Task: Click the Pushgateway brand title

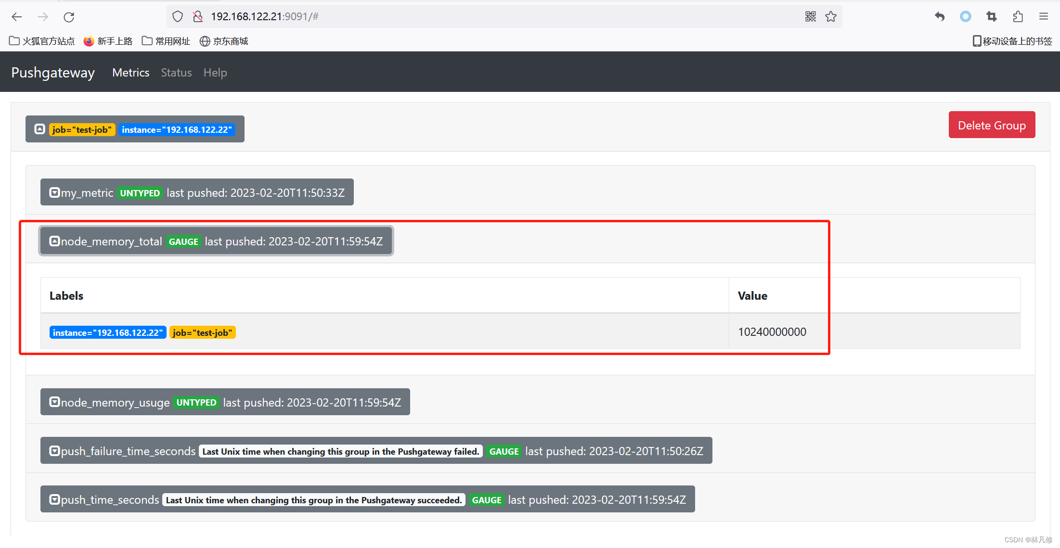Action: (53, 73)
